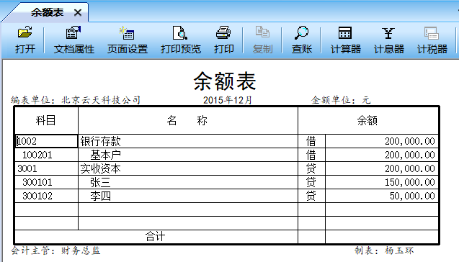Screen dimensions: 459x262
Task: Click the 李四 name cell
Action: point(188,196)
